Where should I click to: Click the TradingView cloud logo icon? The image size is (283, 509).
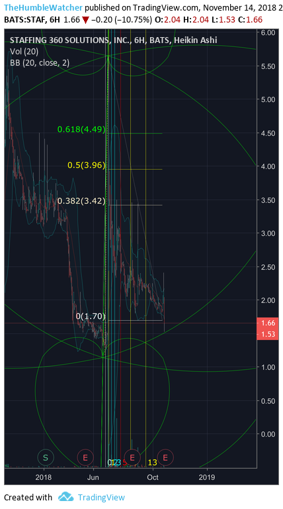tap(65, 496)
